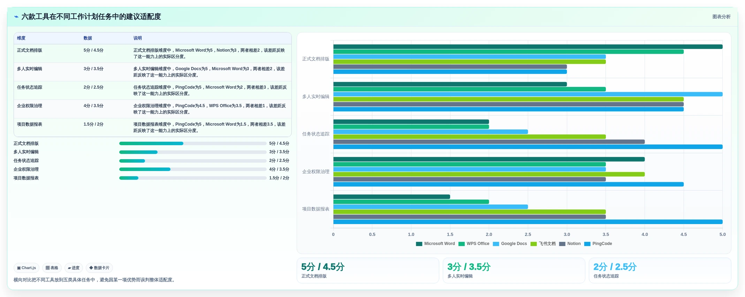This screenshot has width=745, height=297.
Task: Click the description starting 多人实时编辑维度中，Google Docs为5
Action: [209, 72]
